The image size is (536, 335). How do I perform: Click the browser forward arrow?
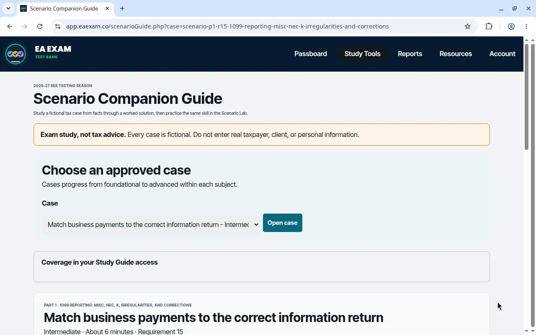pos(25,26)
